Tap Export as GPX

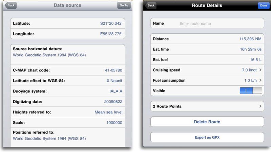click(207, 137)
